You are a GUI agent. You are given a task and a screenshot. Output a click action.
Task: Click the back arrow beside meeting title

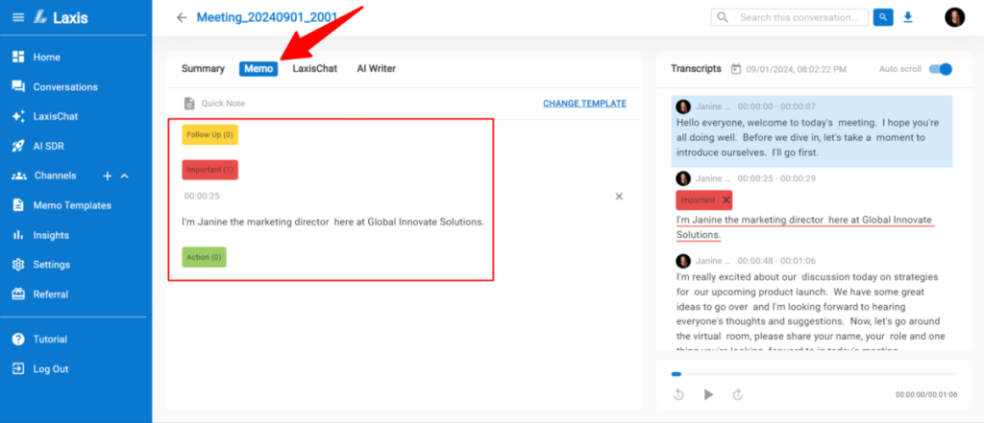[x=182, y=17]
